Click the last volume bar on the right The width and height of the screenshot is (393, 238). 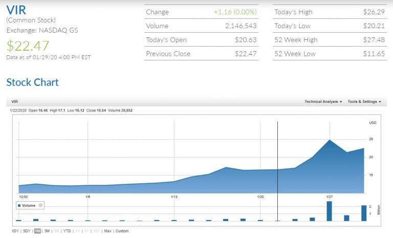coord(364,213)
